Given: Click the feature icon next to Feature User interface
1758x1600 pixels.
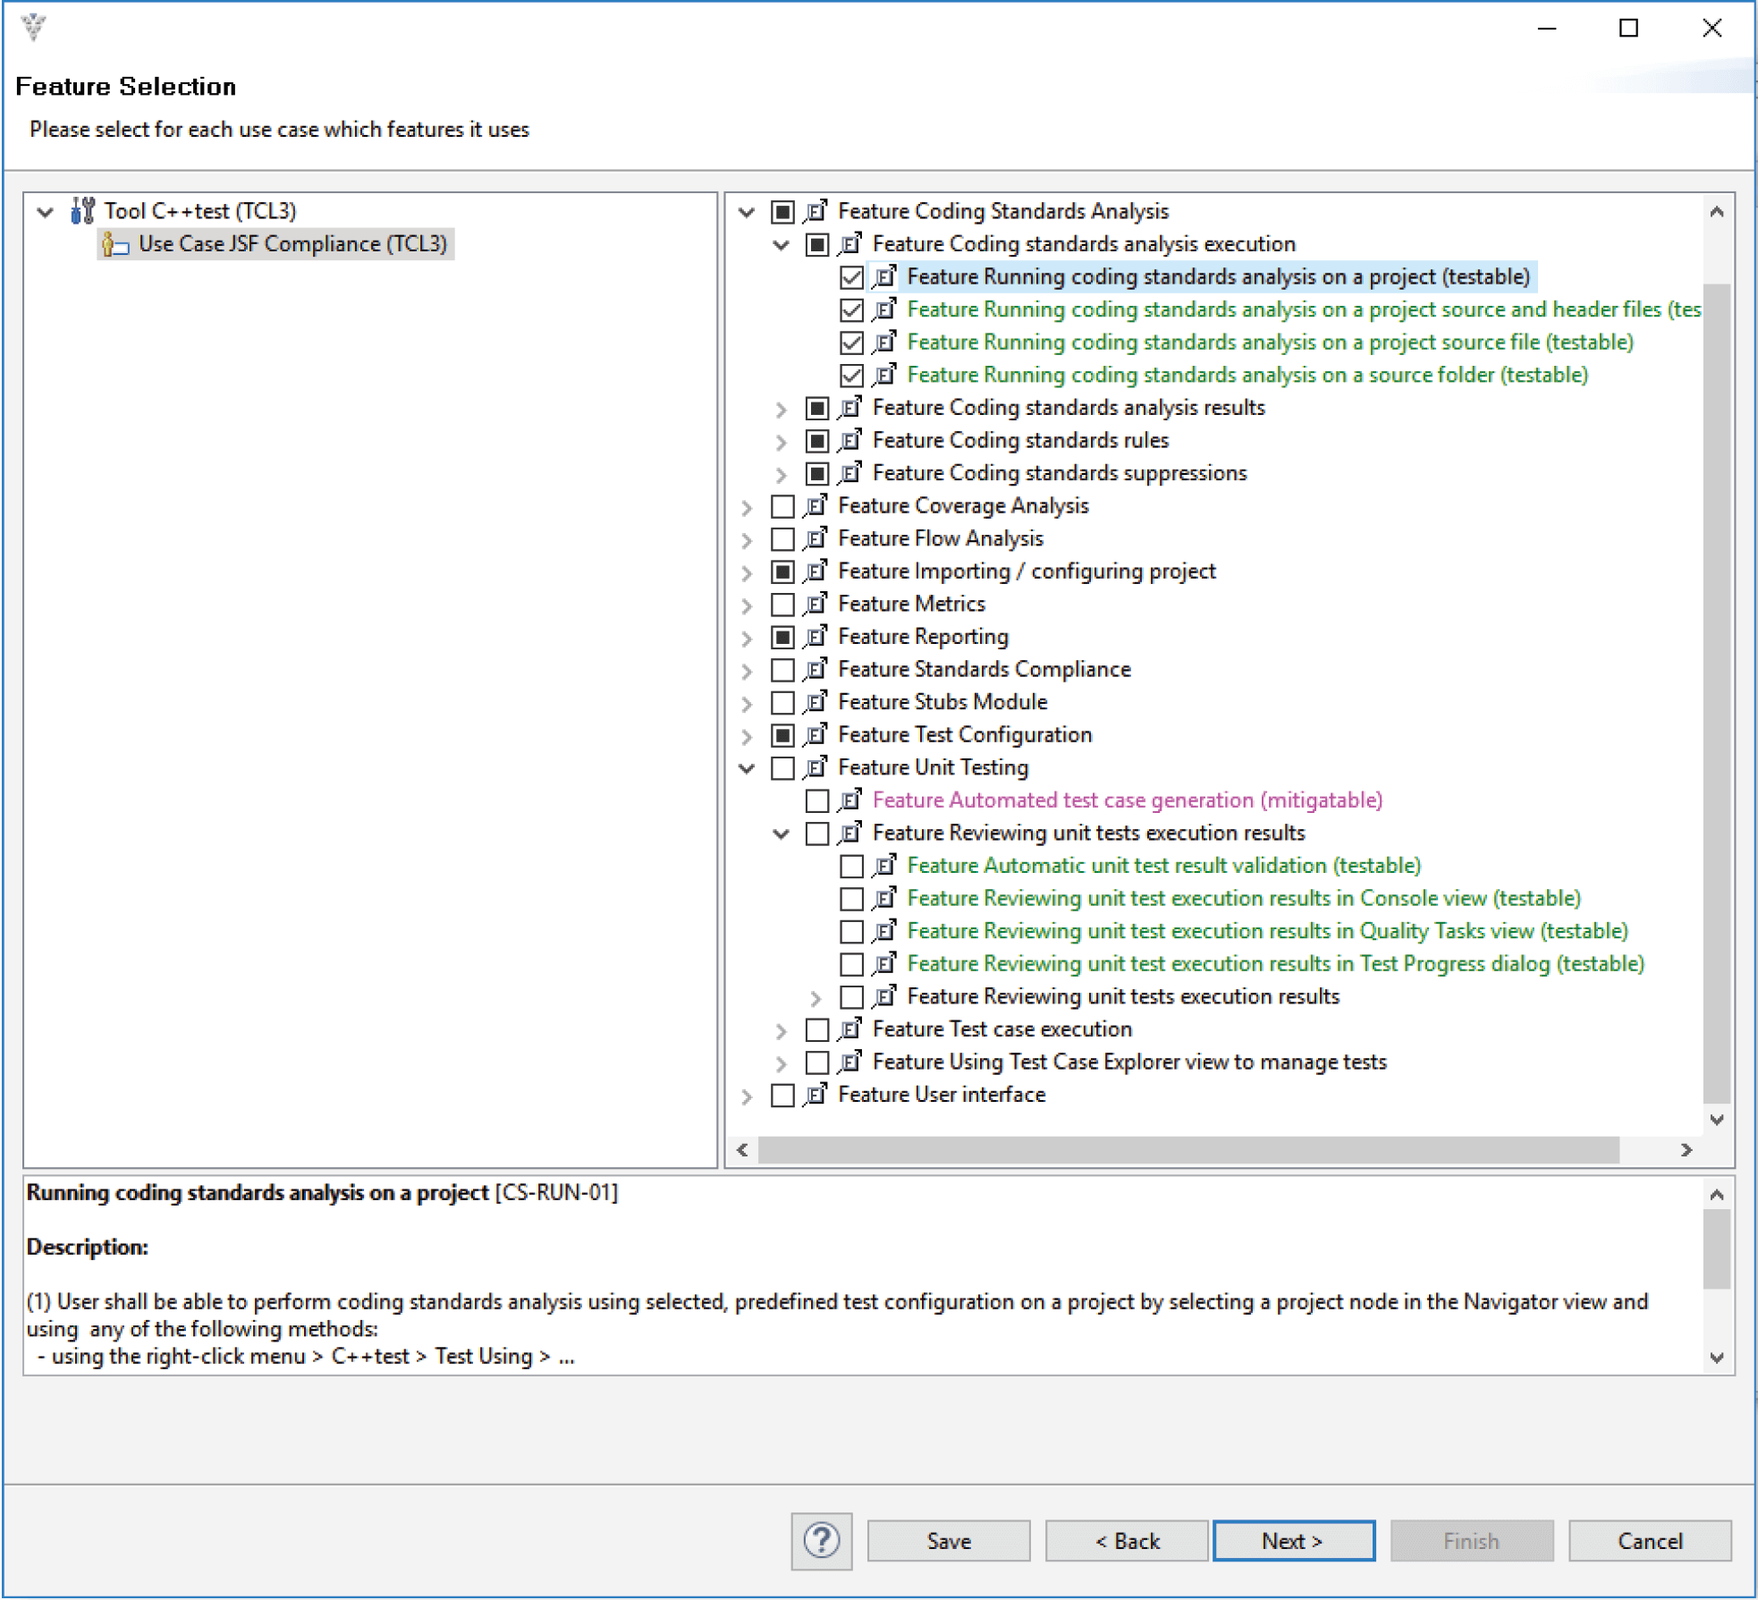Looking at the screenshot, I should click(816, 1095).
